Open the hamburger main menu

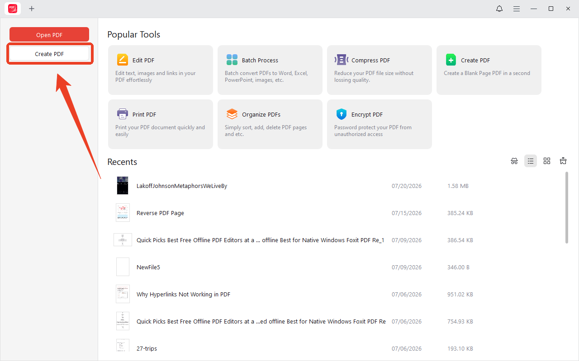coord(517,9)
